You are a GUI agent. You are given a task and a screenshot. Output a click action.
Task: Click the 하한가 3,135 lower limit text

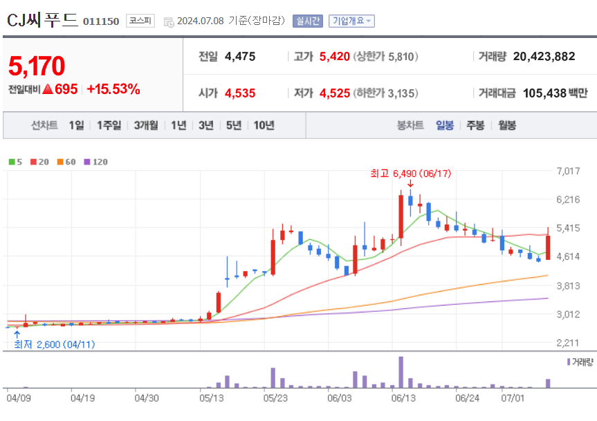pyautogui.click(x=386, y=93)
